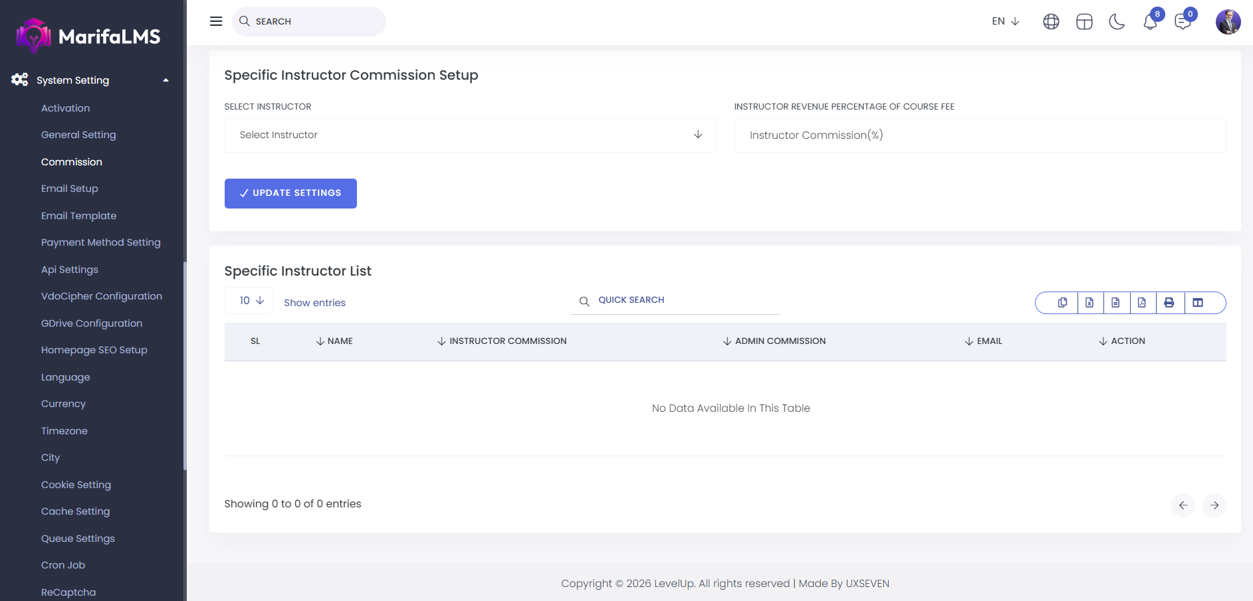Toggle dark mode with the moon icon
This screenshot has width=1253, height=601.
1117,22
